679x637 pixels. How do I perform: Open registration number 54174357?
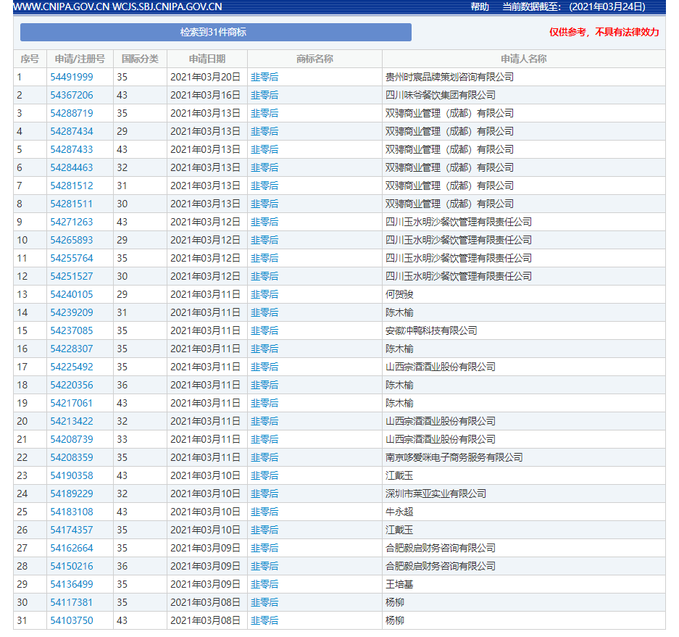pos(72,530)
